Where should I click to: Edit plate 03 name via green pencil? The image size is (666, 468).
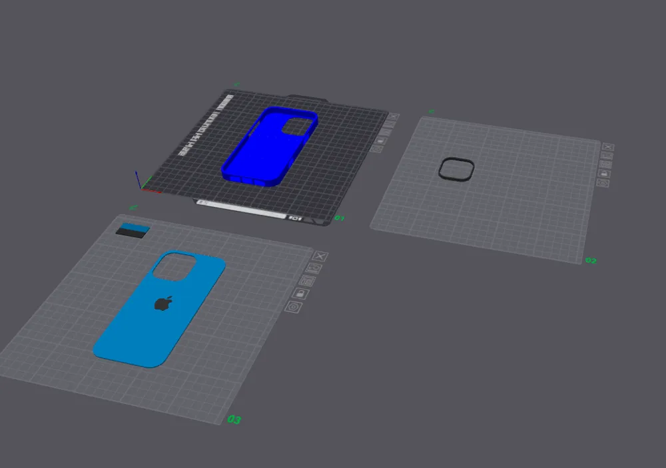tap(134, 208)
